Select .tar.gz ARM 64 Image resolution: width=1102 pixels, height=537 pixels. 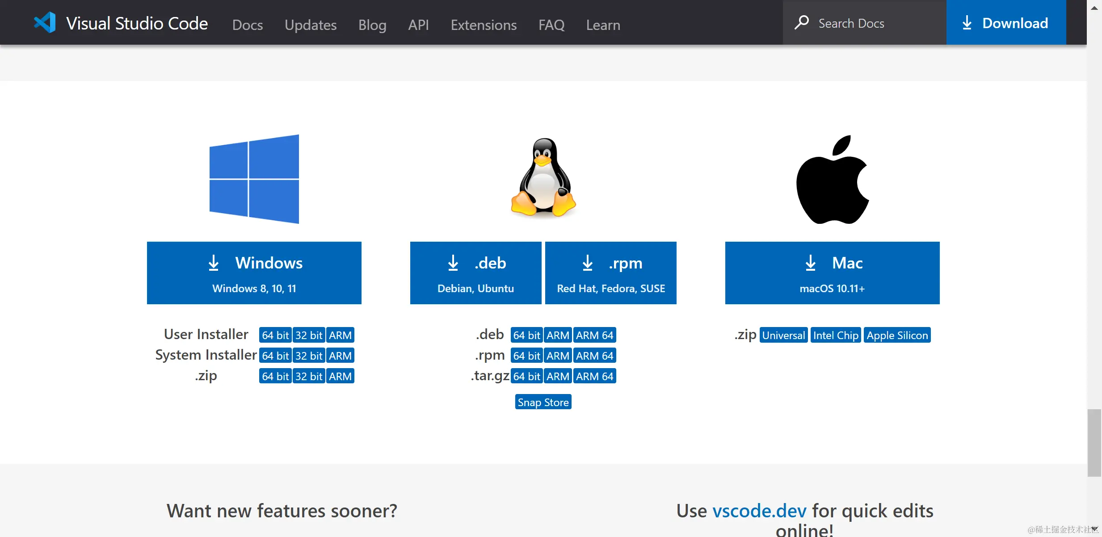pos(595,376)
